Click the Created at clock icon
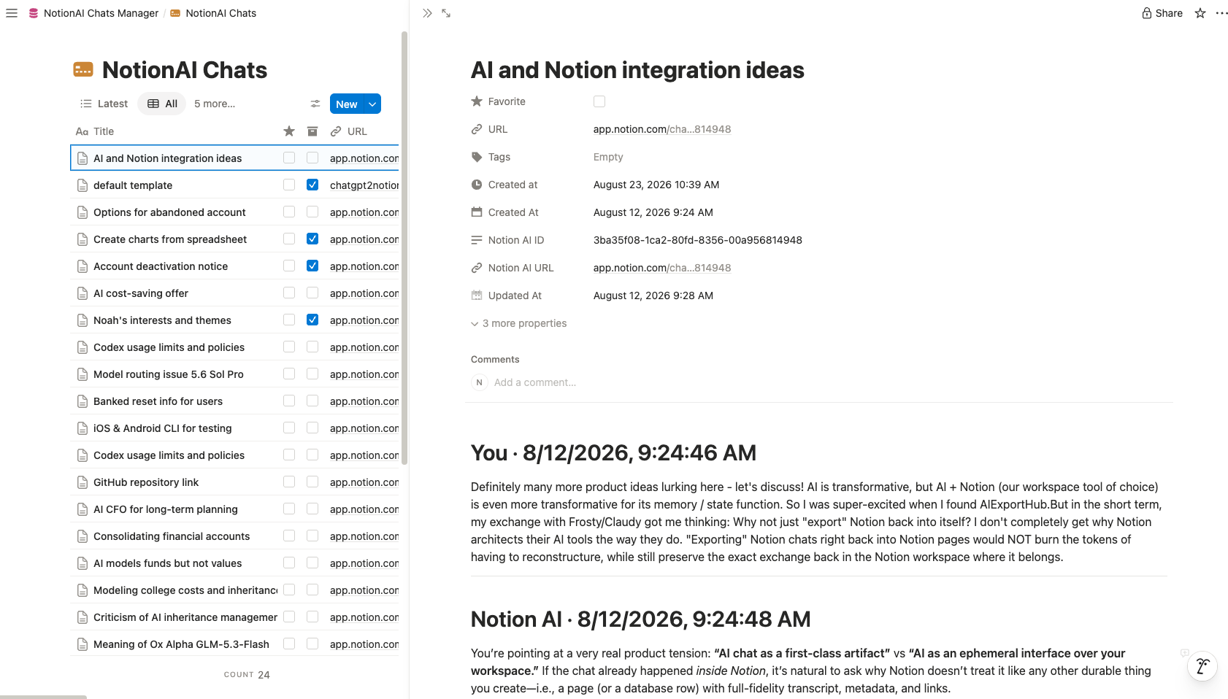The height and width of the screenshot is (699, 1228). (x=477, y=185)
